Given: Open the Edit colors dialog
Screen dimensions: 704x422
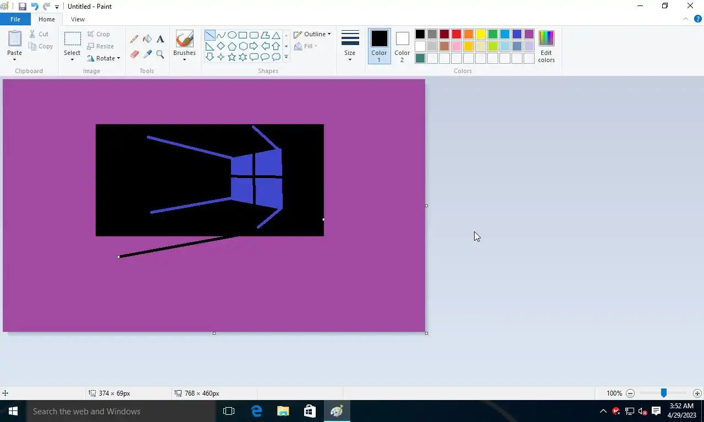Looking at the screenshot, I should [x=546, y=46].
